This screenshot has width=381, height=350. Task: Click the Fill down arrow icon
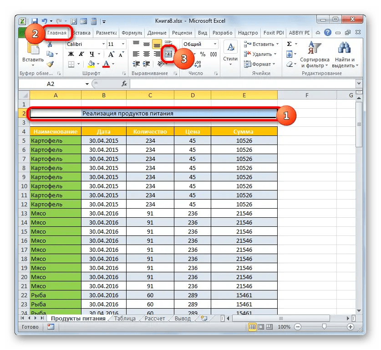(x=289, y=54)
